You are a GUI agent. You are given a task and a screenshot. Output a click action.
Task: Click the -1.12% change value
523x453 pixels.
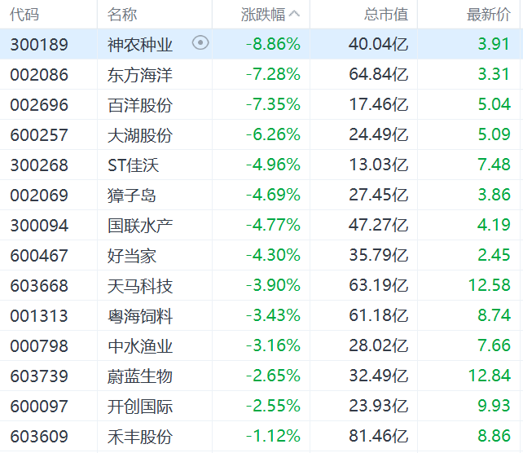273,436
